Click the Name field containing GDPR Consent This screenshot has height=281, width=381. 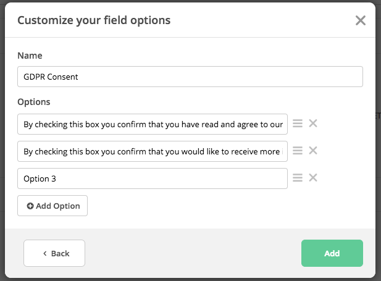tap(190, 77)
